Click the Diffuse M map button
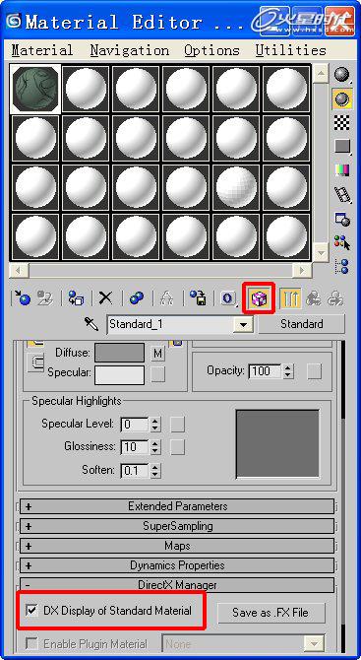The width and height of the screenshot is (361, 660). [158, 354]
